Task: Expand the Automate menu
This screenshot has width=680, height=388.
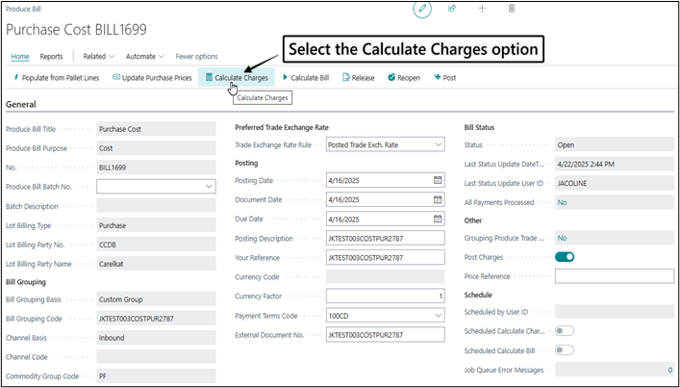Action: (145, 57)
